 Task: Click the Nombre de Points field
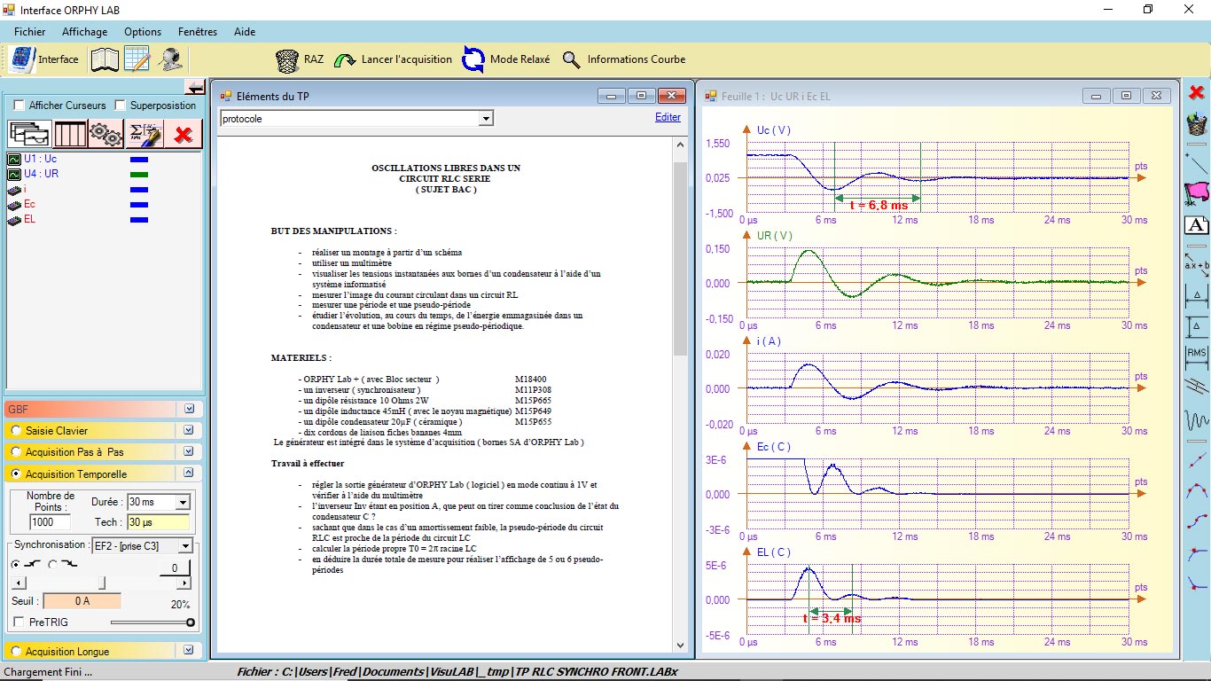tap(50, 522)
